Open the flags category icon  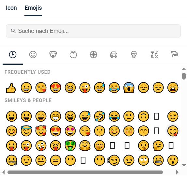(x=175, y=54)
